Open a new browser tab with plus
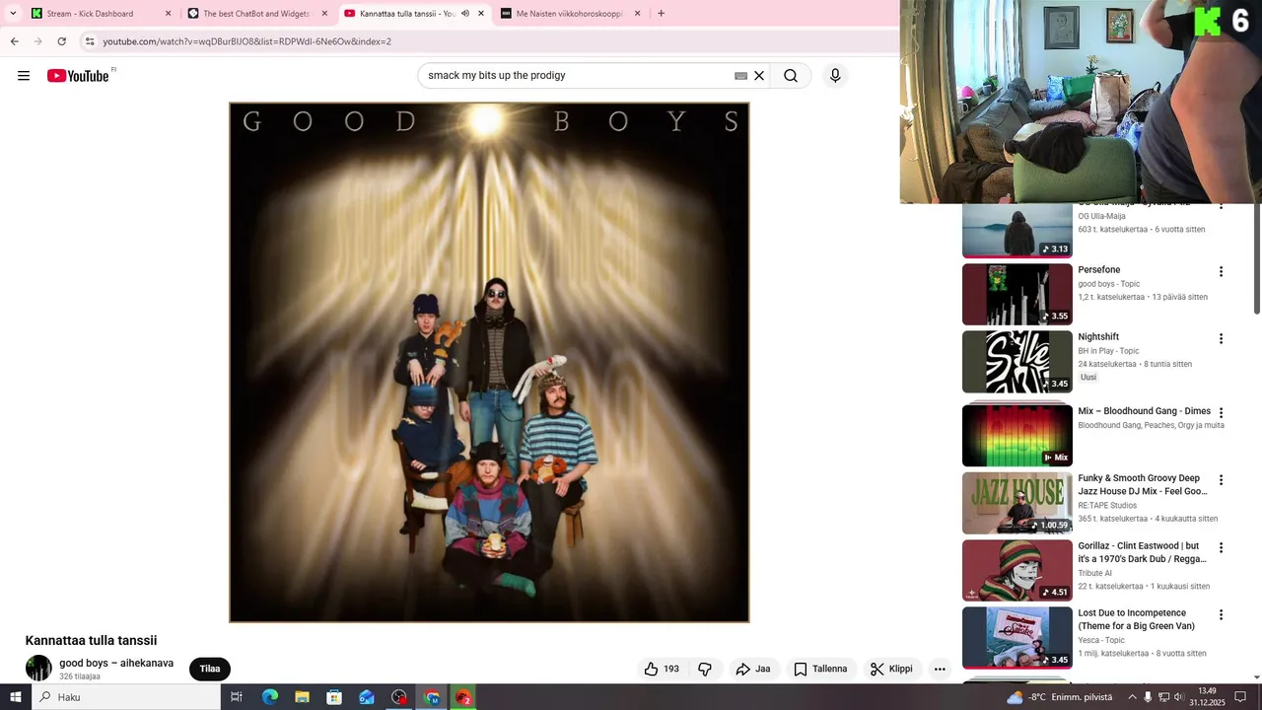Image resolution: width=1262 pixels, height=710 pixels. (x=661, y=14)
